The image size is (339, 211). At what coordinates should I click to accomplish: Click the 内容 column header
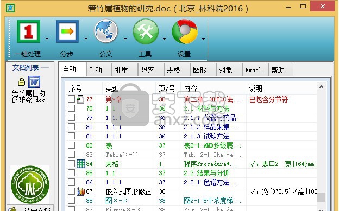pos(214,88)
